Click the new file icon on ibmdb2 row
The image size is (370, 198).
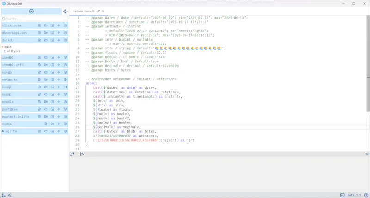click(39, 57)
